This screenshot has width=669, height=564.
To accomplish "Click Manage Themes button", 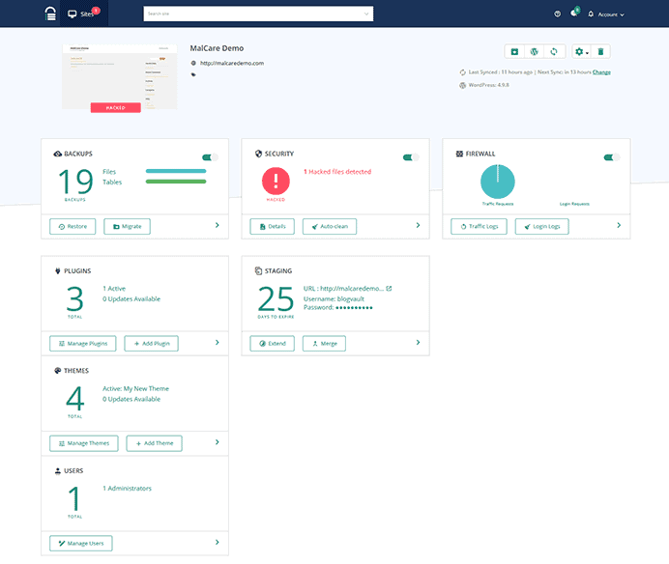I will coord(83,443).
